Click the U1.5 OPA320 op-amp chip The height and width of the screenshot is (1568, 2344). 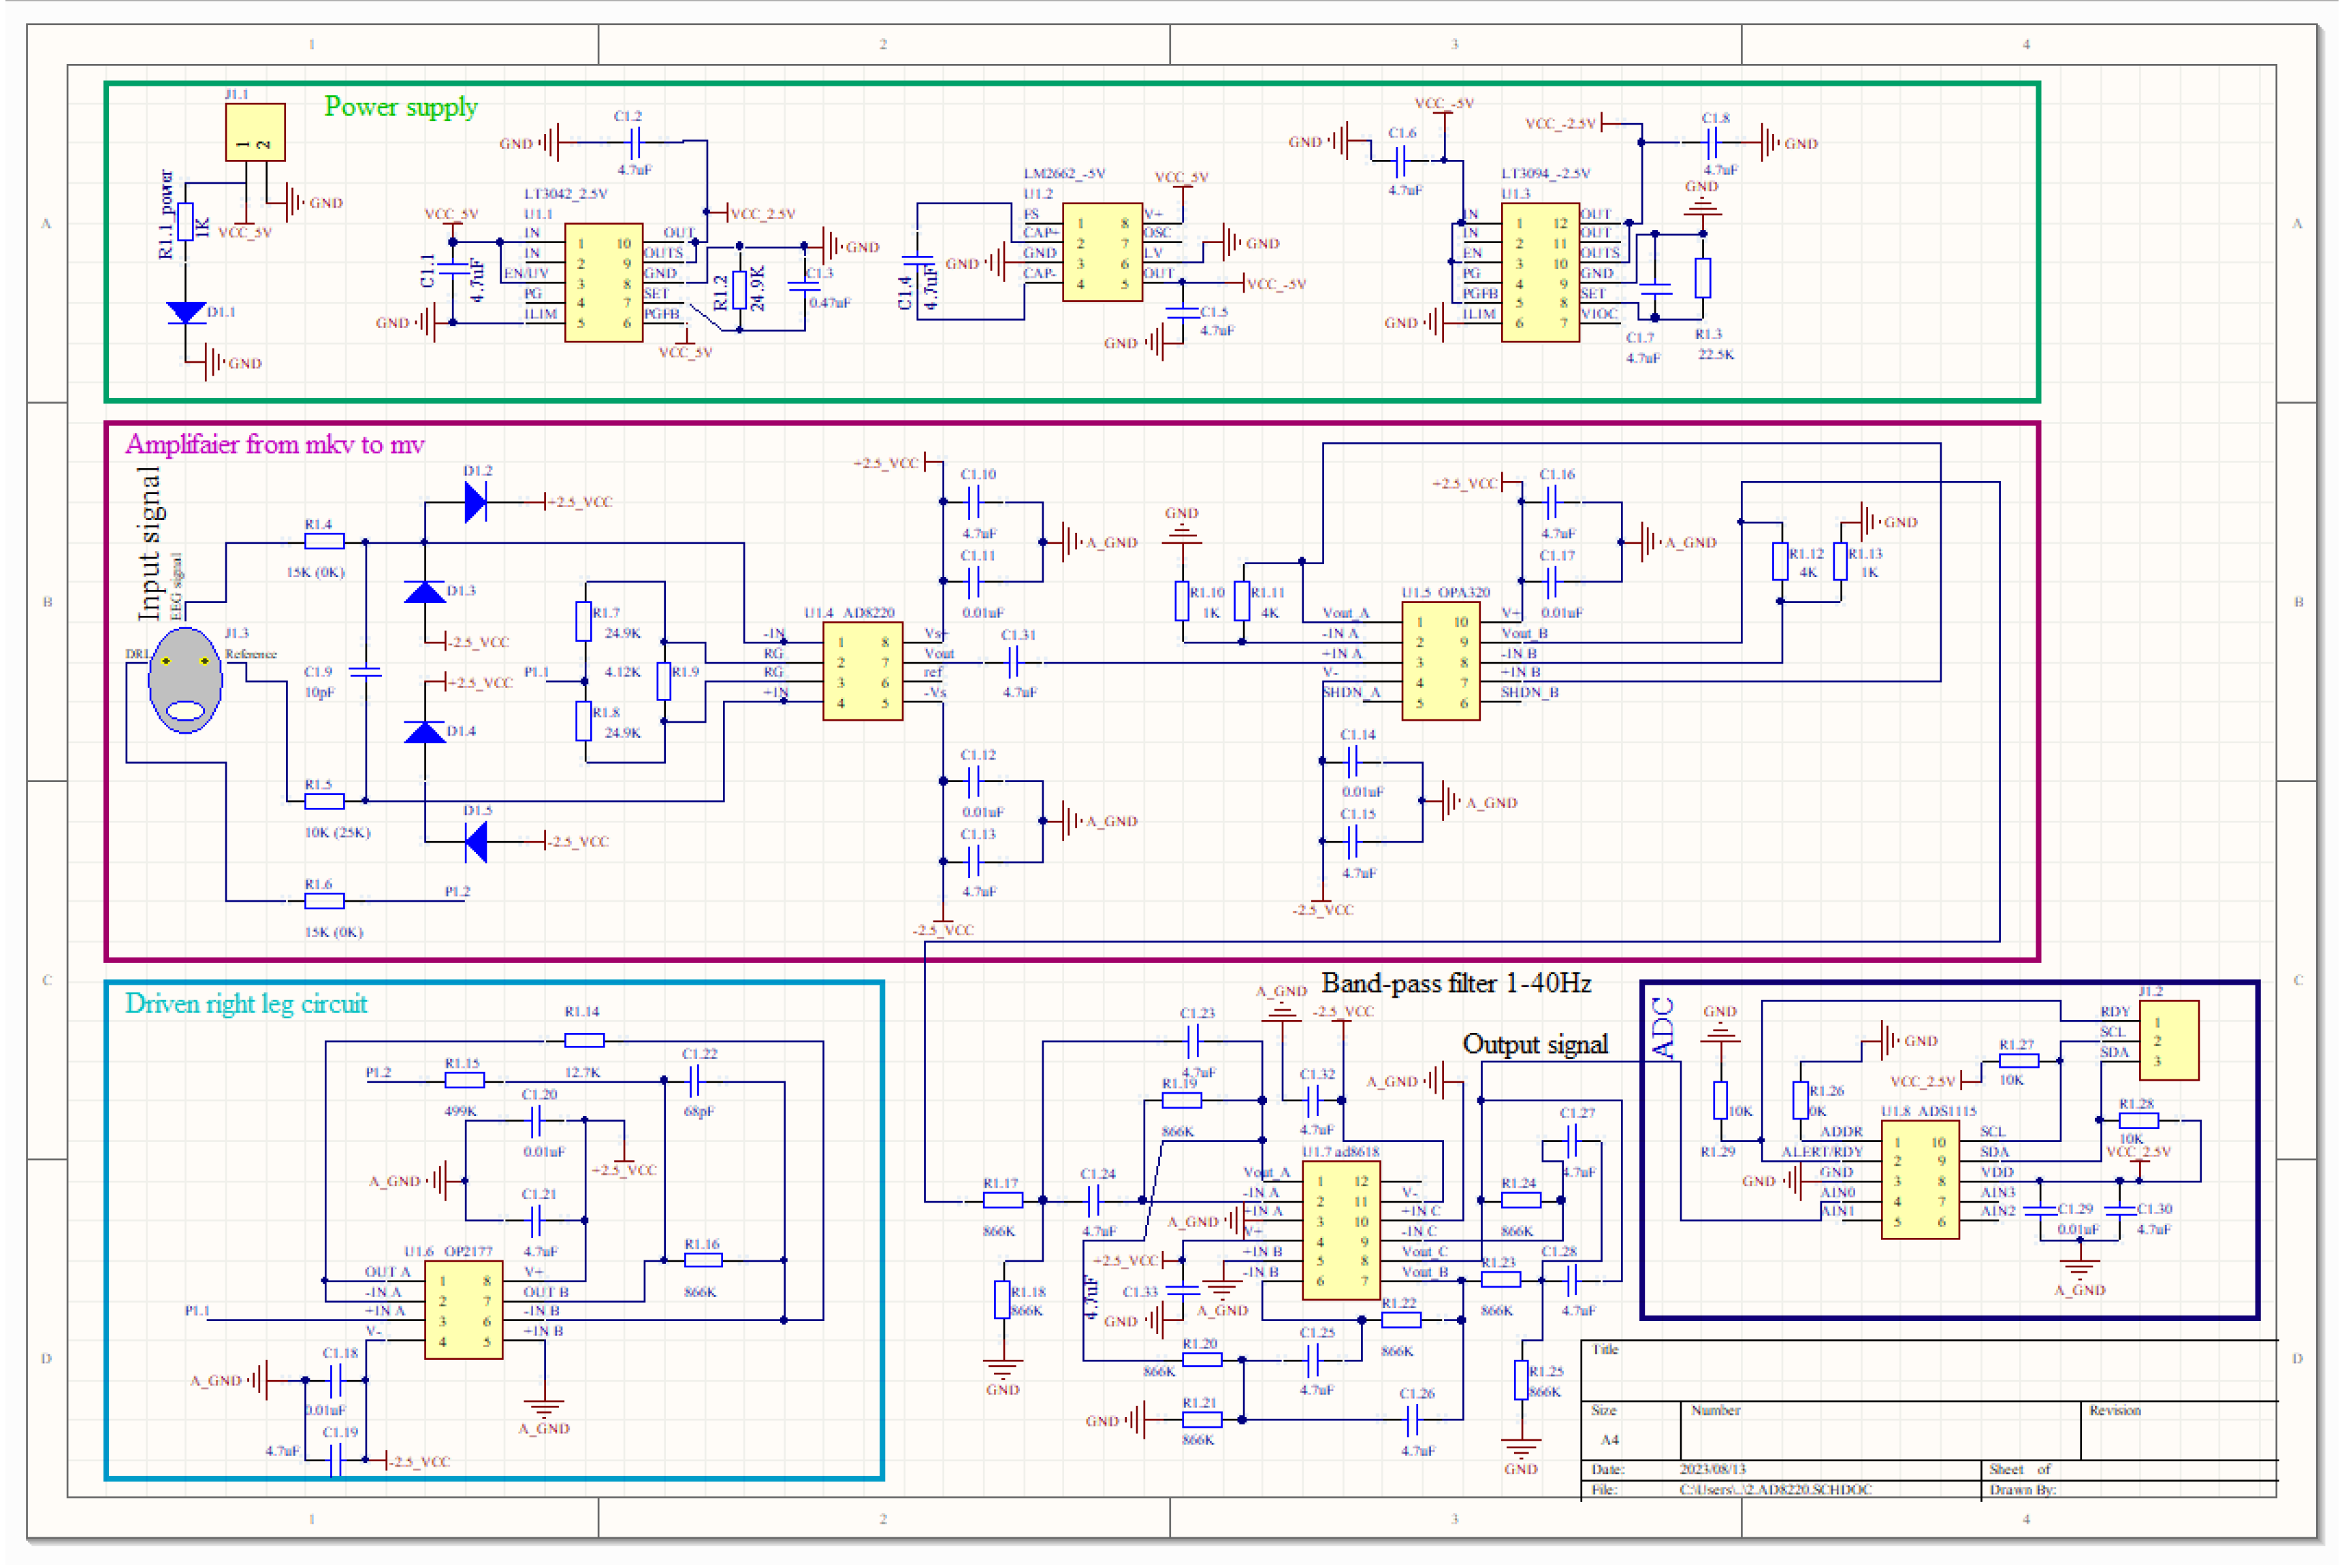[1441, 661]
